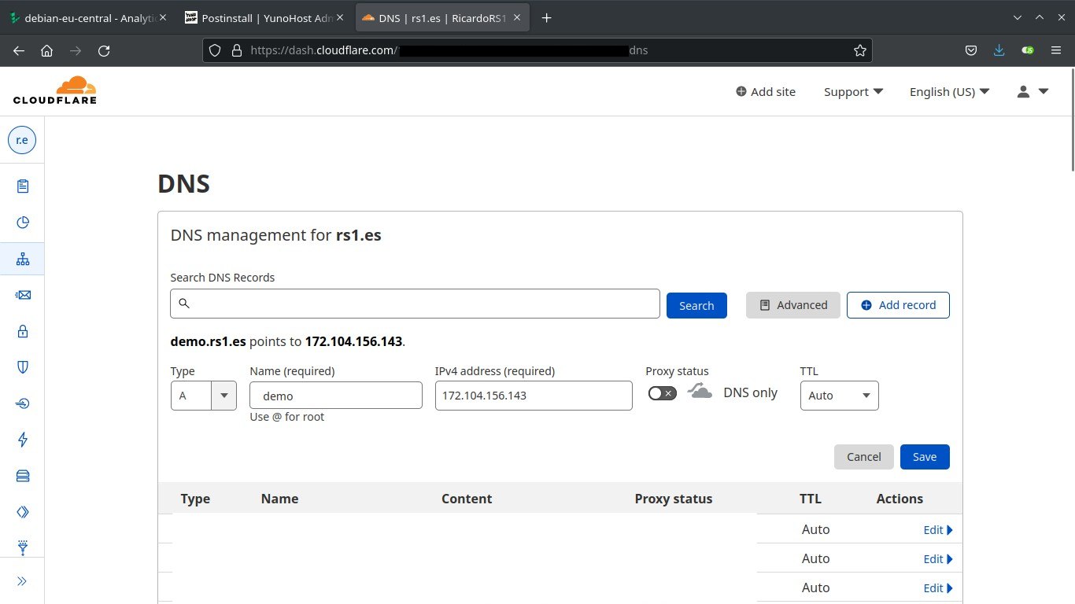Click the gray cloud DNS only icon
This screenshot has width=1075, height=604.
click(x=700, y=391)
